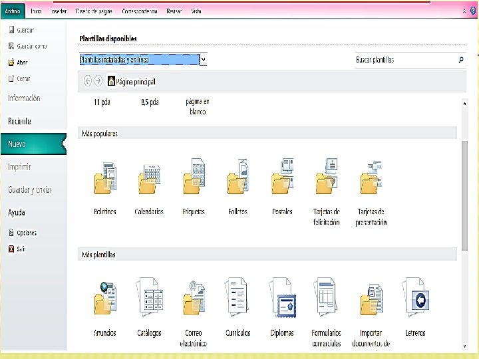Open the Diplomas template category

tap(282, 298)
